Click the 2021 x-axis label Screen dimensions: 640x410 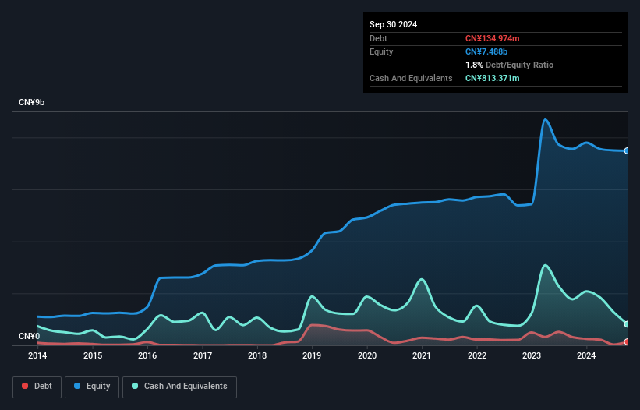pyautogui.click(x=422, y=355)
